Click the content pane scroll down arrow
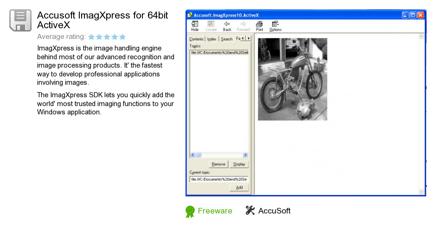The image size is (436, 232). coord(421,192)
